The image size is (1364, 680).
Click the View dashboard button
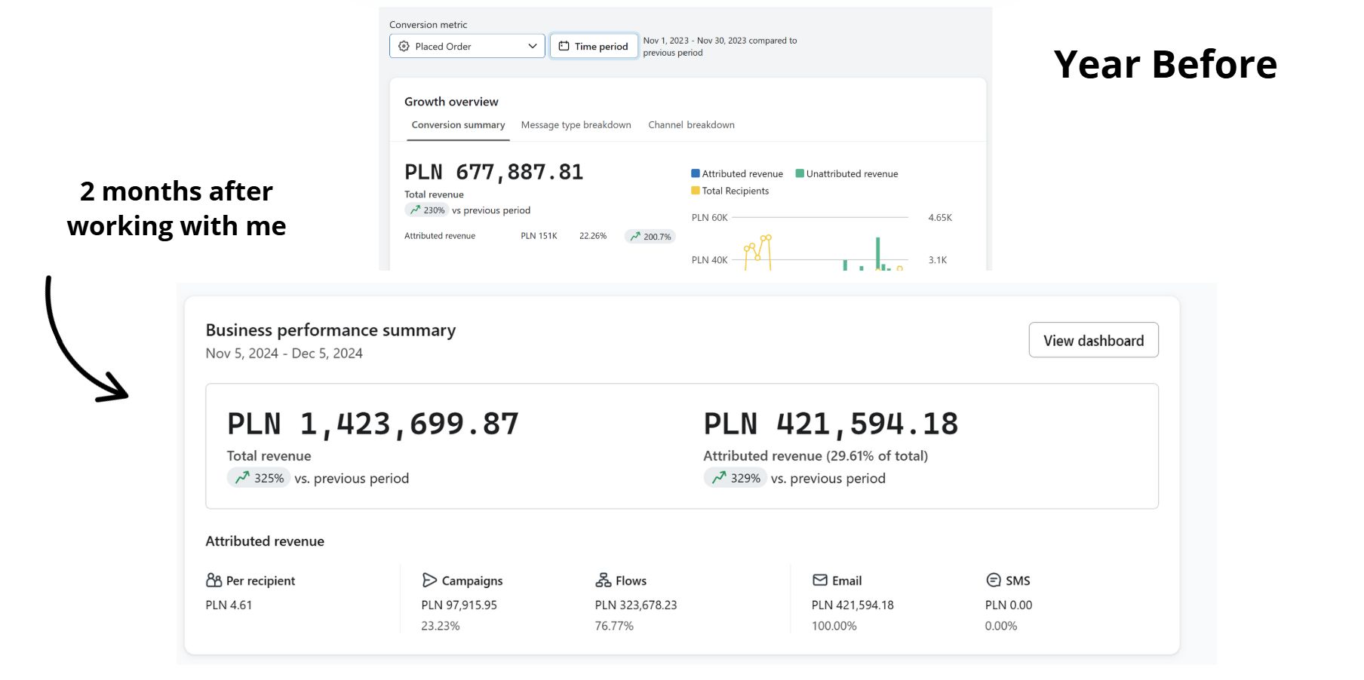[x=1093, y=341]
